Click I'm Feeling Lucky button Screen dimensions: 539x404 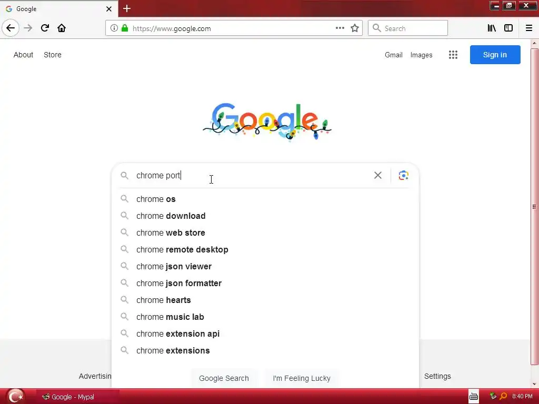[x=302, y=378]
